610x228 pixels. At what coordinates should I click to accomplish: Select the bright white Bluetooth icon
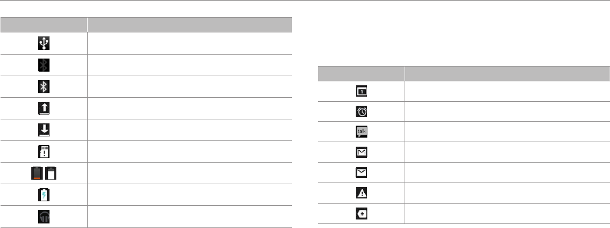[x=44, y=86]
